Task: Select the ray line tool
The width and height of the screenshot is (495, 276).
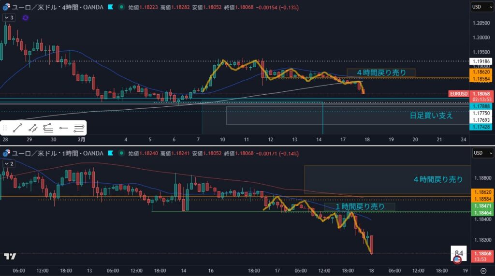Action: [33, 128]
